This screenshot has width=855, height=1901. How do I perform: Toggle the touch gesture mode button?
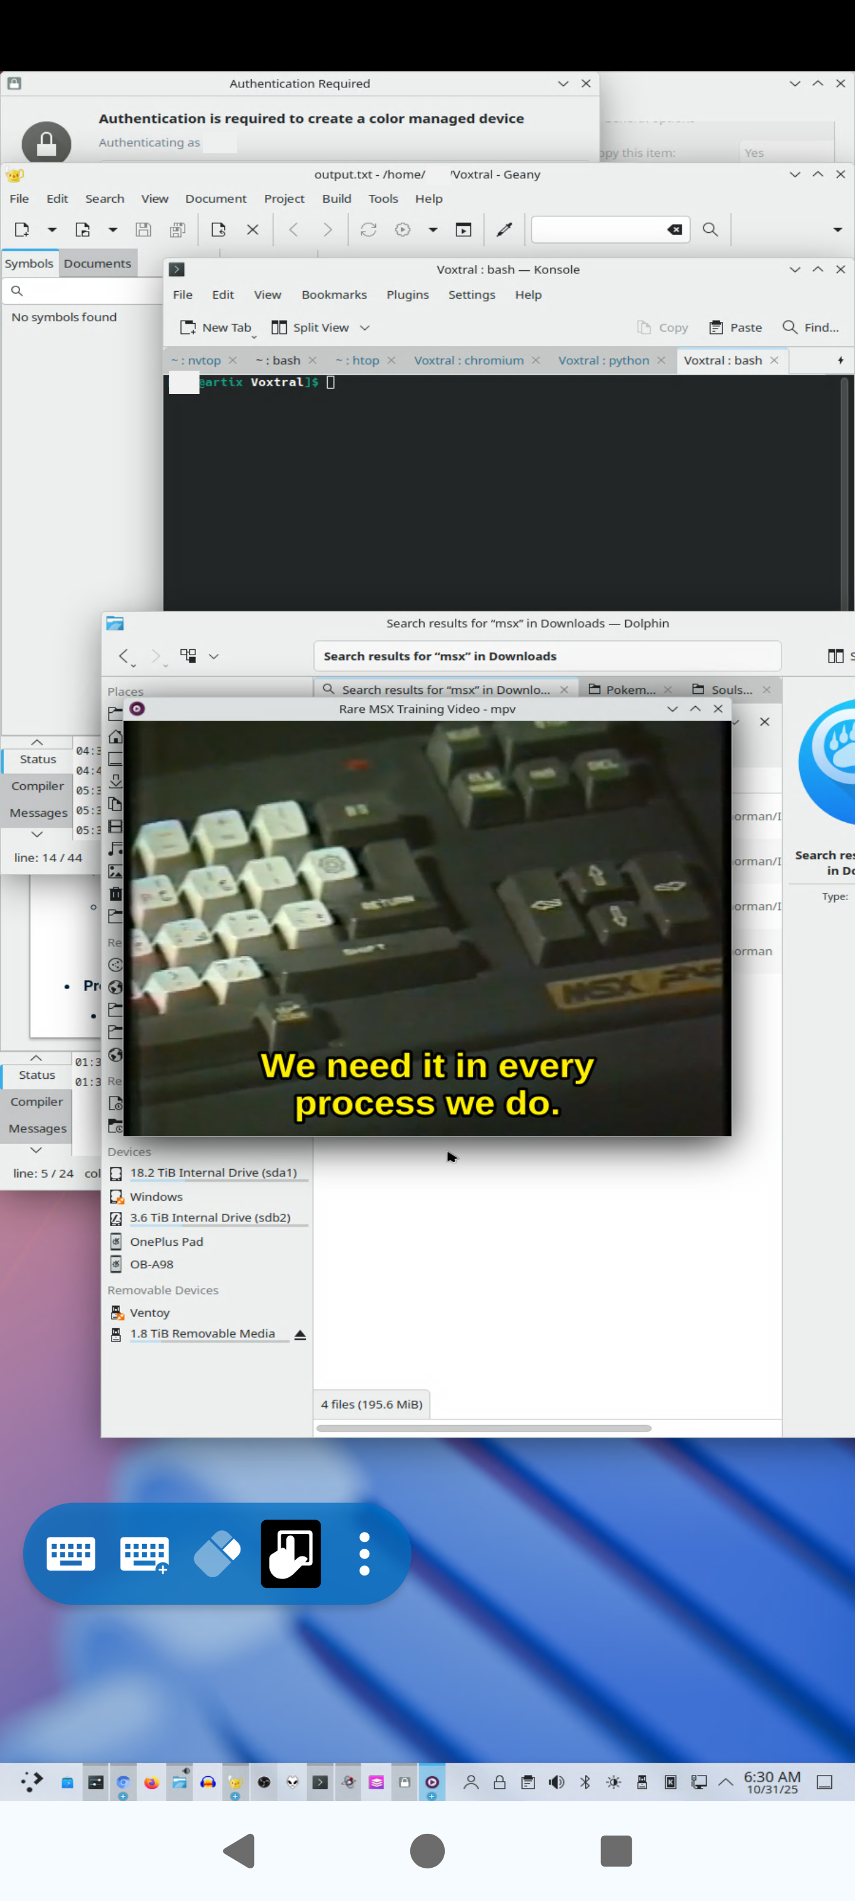(x=291, y=1553)
